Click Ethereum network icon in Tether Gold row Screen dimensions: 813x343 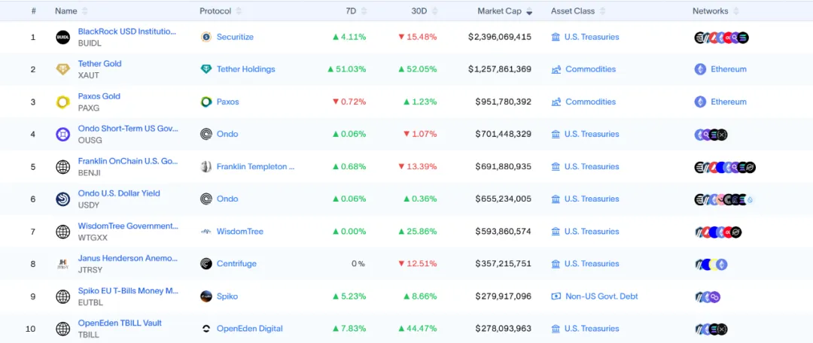[700, 69]
